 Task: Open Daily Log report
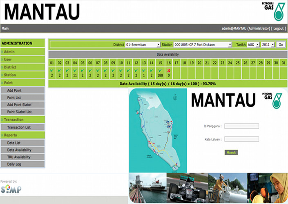pyautogui.click(x=22, y=164)
